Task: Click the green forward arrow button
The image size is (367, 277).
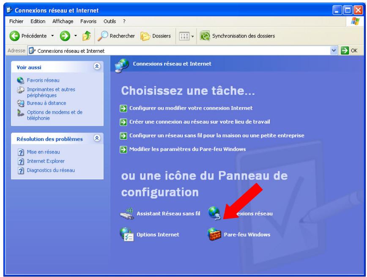Action: (65, 36)
